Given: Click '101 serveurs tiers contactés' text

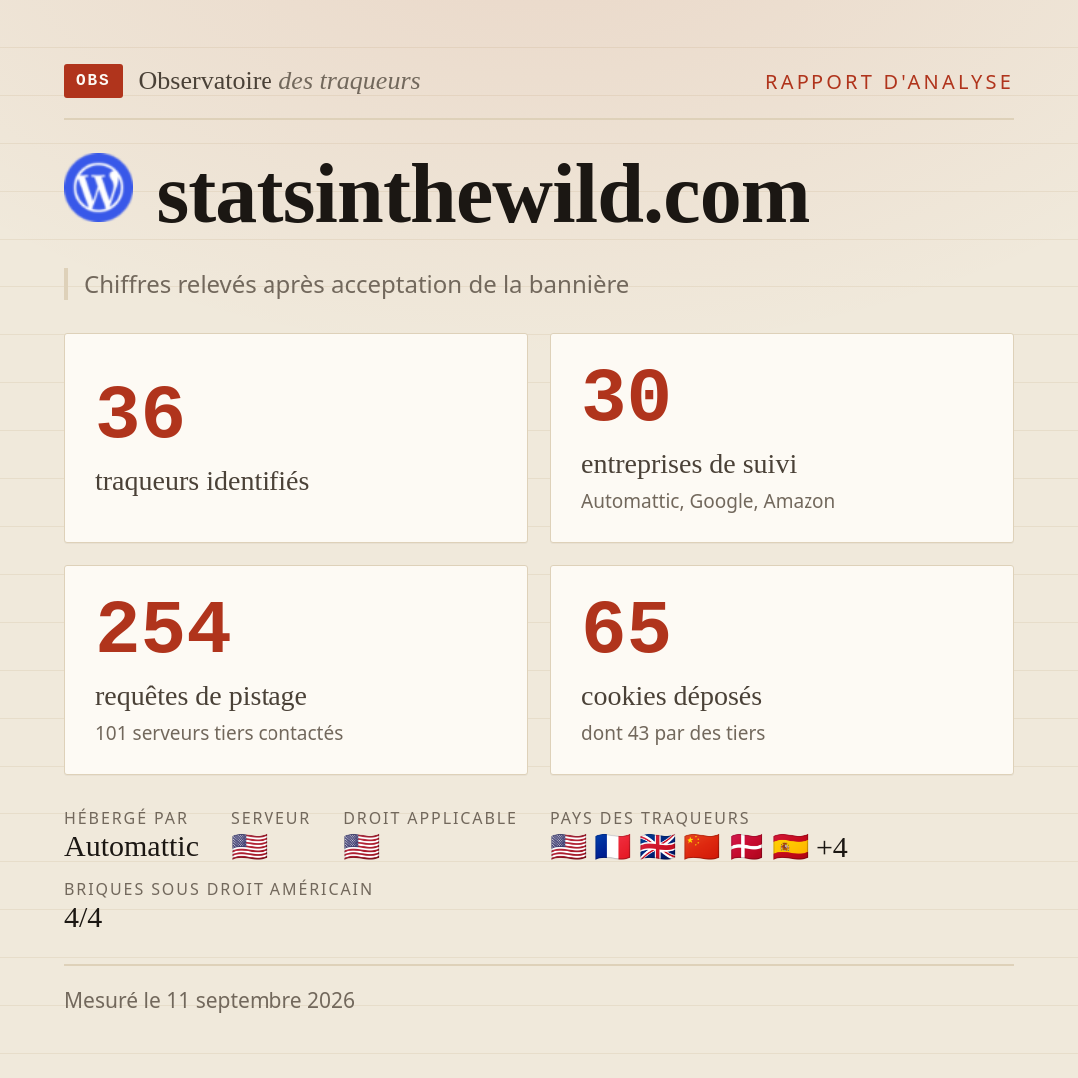Looking at the screenshot, I should click(219, 733).
